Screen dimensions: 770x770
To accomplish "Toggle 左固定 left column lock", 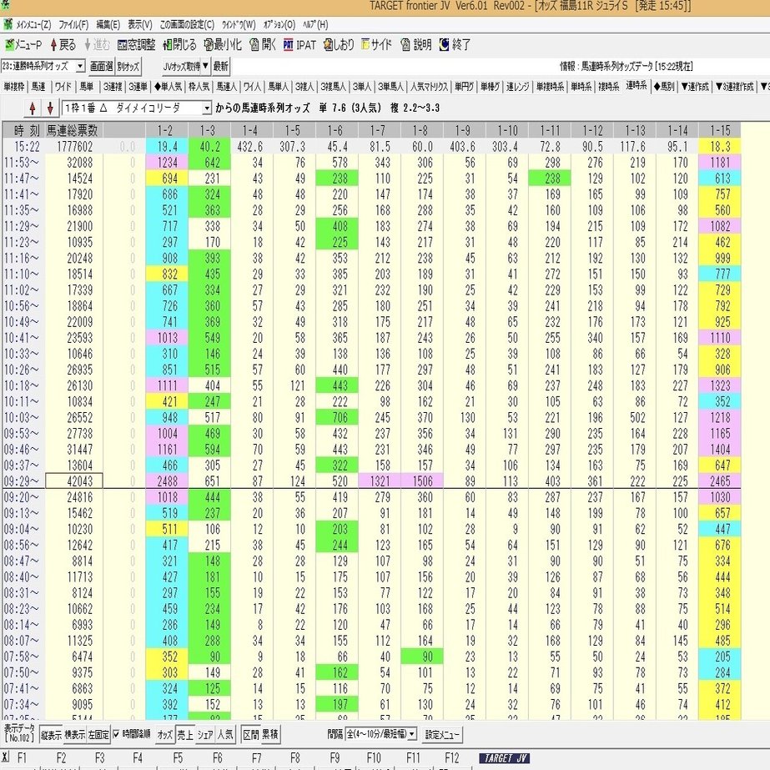I will coord(98,735).
